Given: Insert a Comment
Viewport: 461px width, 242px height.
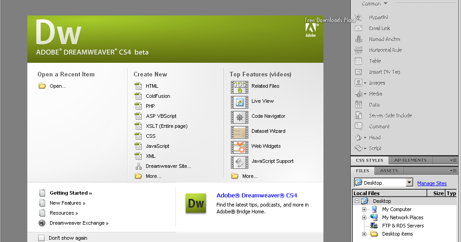Looking at the screenshot, I should tap(379, 126).
